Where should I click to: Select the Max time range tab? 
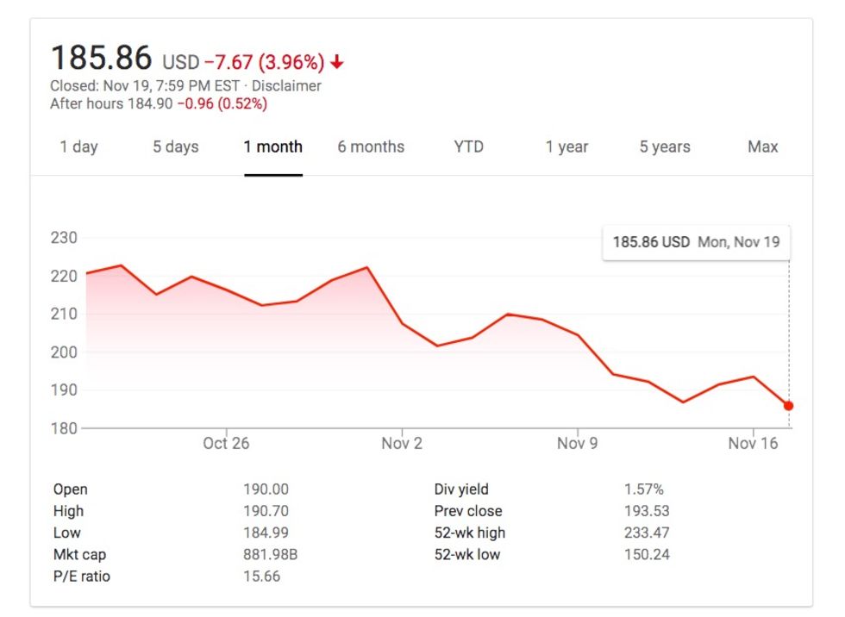coord(762,146)
